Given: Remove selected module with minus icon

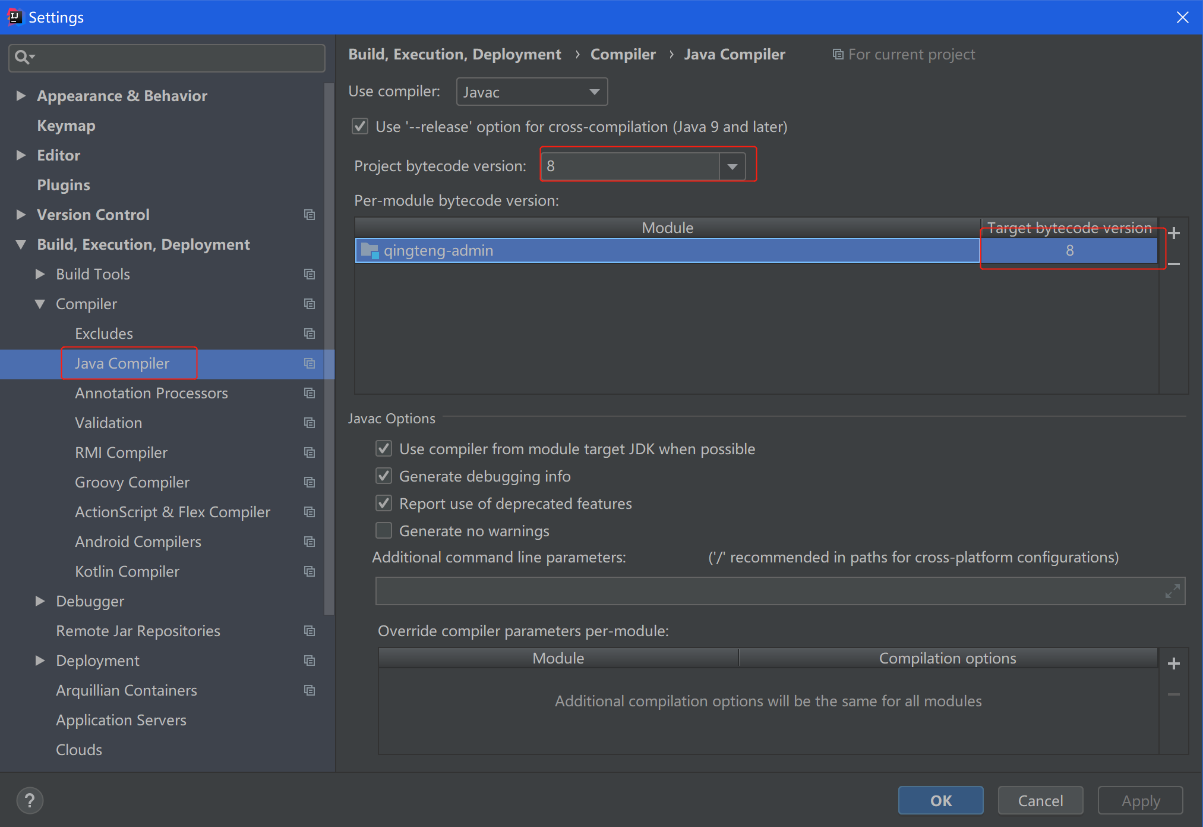Looking at the screenshot, I should [1173, 263].
